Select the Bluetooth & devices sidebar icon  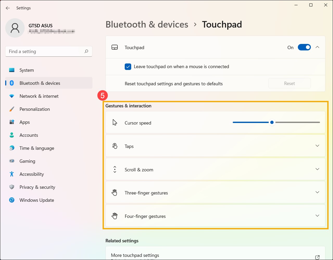pos(12,83)
